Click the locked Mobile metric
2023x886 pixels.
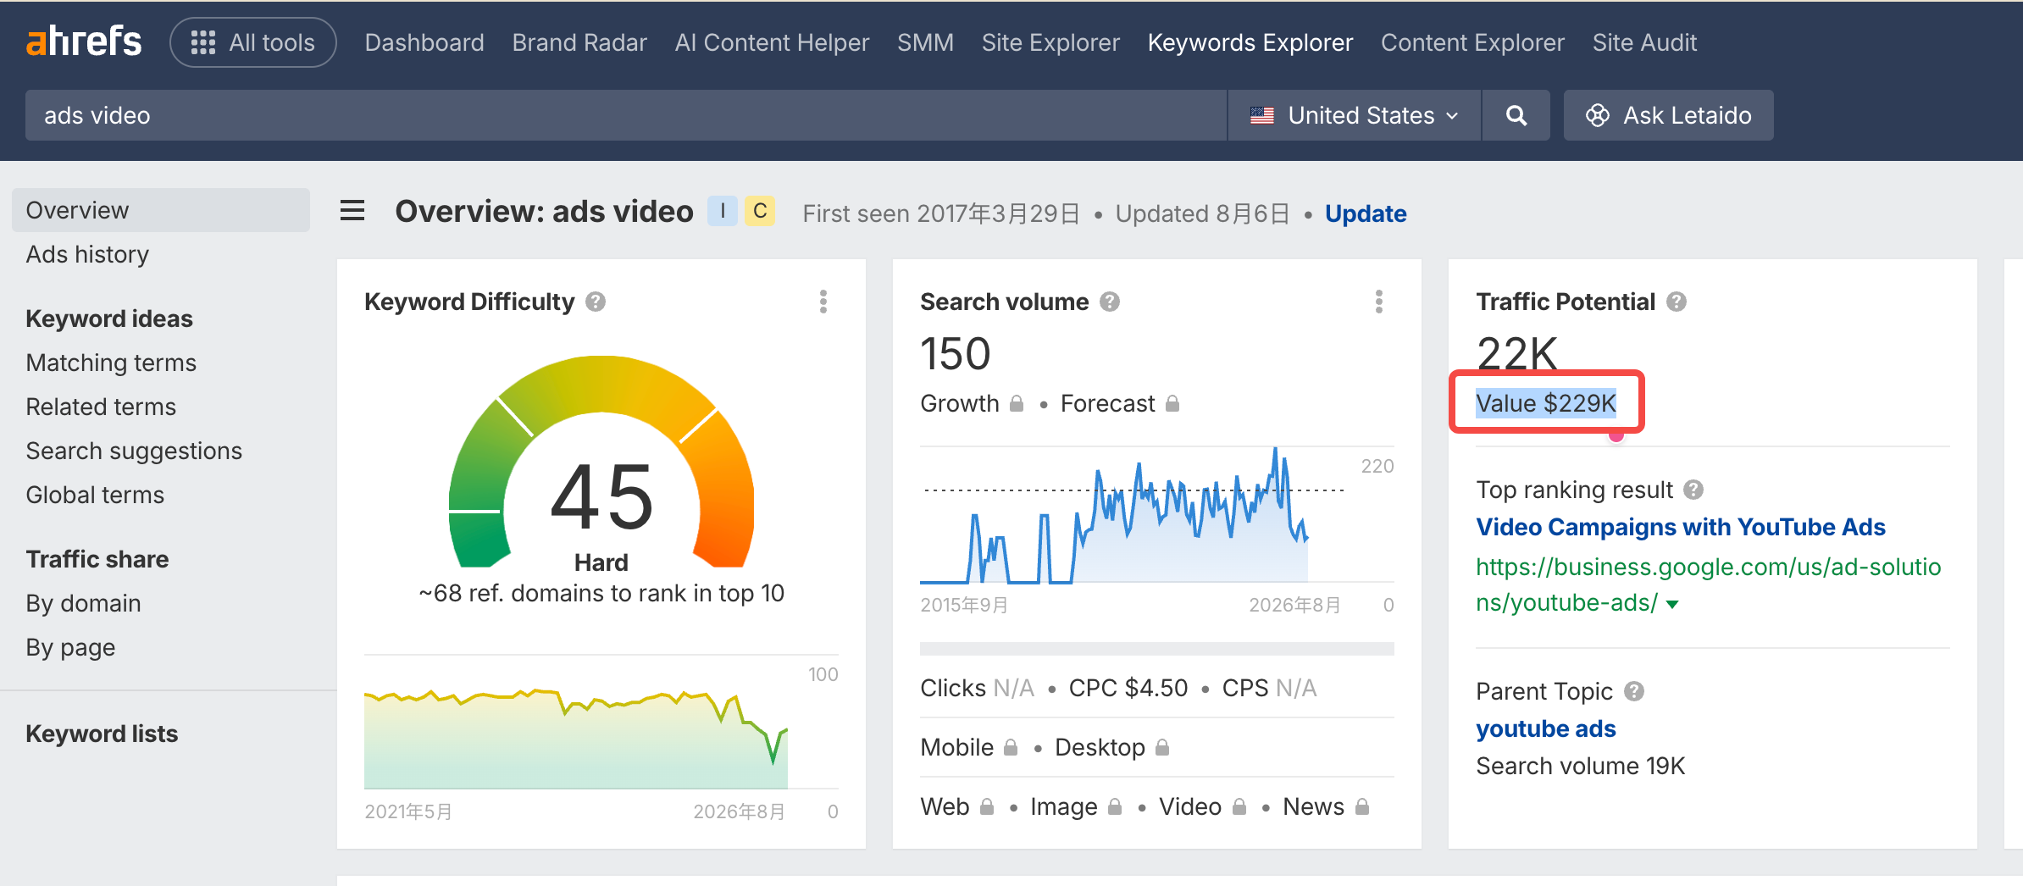pyautogui.click(x=968, y=747)
